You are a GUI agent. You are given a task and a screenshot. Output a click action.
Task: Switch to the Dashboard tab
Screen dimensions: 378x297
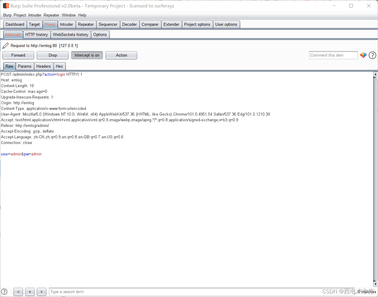pyautogui.click(x=15, y=25)
